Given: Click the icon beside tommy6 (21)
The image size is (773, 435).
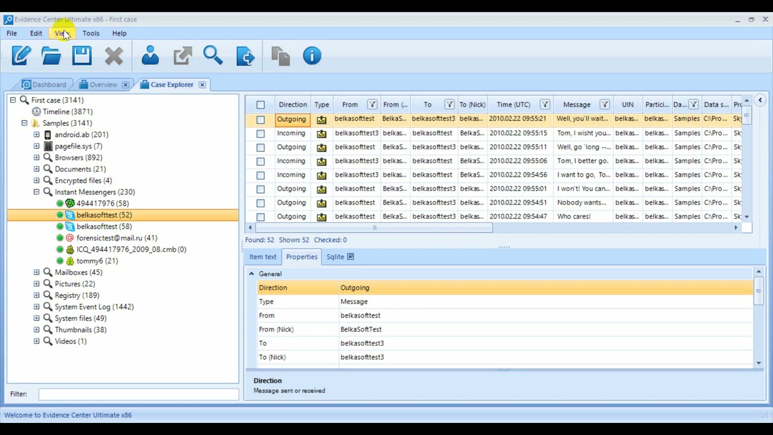Looking at the screenshot, I should tap(70, 261).
